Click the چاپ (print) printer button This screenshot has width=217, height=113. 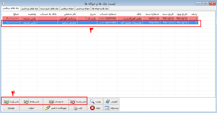coord(78,108)
